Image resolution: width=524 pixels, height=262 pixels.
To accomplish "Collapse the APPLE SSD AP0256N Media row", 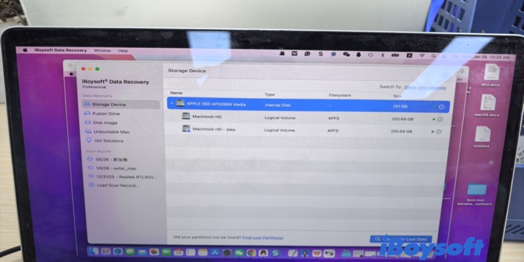I will pos(172,103).
